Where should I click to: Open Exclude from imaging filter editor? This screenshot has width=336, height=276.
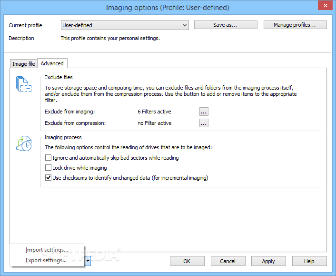tap(204, 112)
